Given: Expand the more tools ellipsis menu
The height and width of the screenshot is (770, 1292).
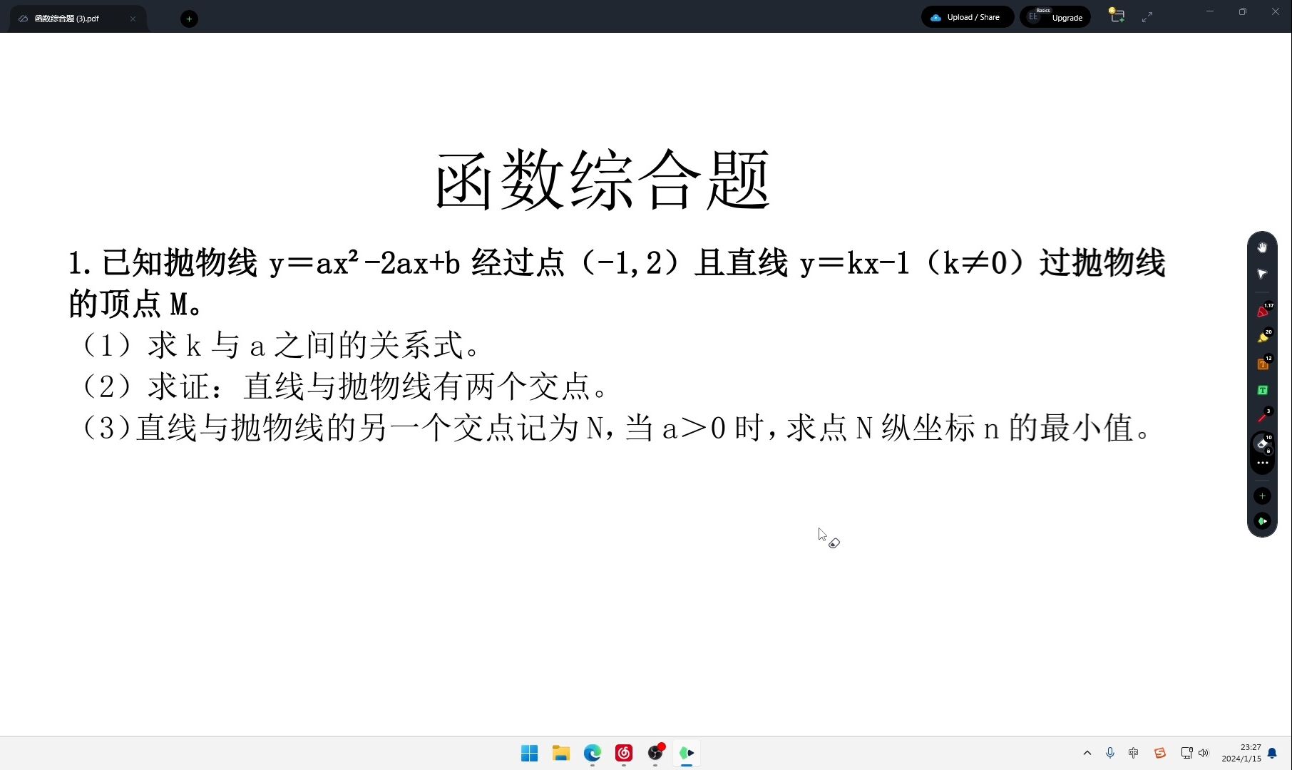Looking at the screenshot, I should (x=1262, y=463).
